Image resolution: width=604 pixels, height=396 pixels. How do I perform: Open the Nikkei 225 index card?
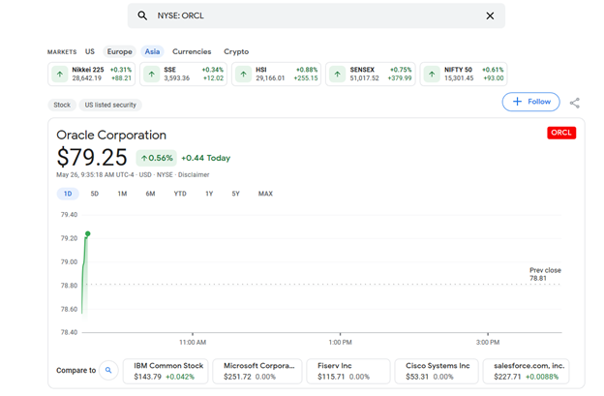click(92, 74)
